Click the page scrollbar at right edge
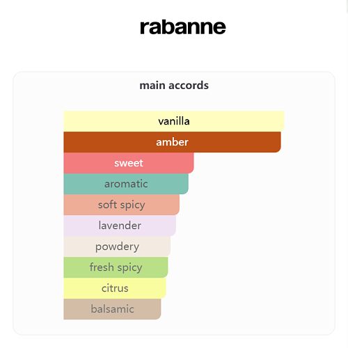 [x=347, y=174]
